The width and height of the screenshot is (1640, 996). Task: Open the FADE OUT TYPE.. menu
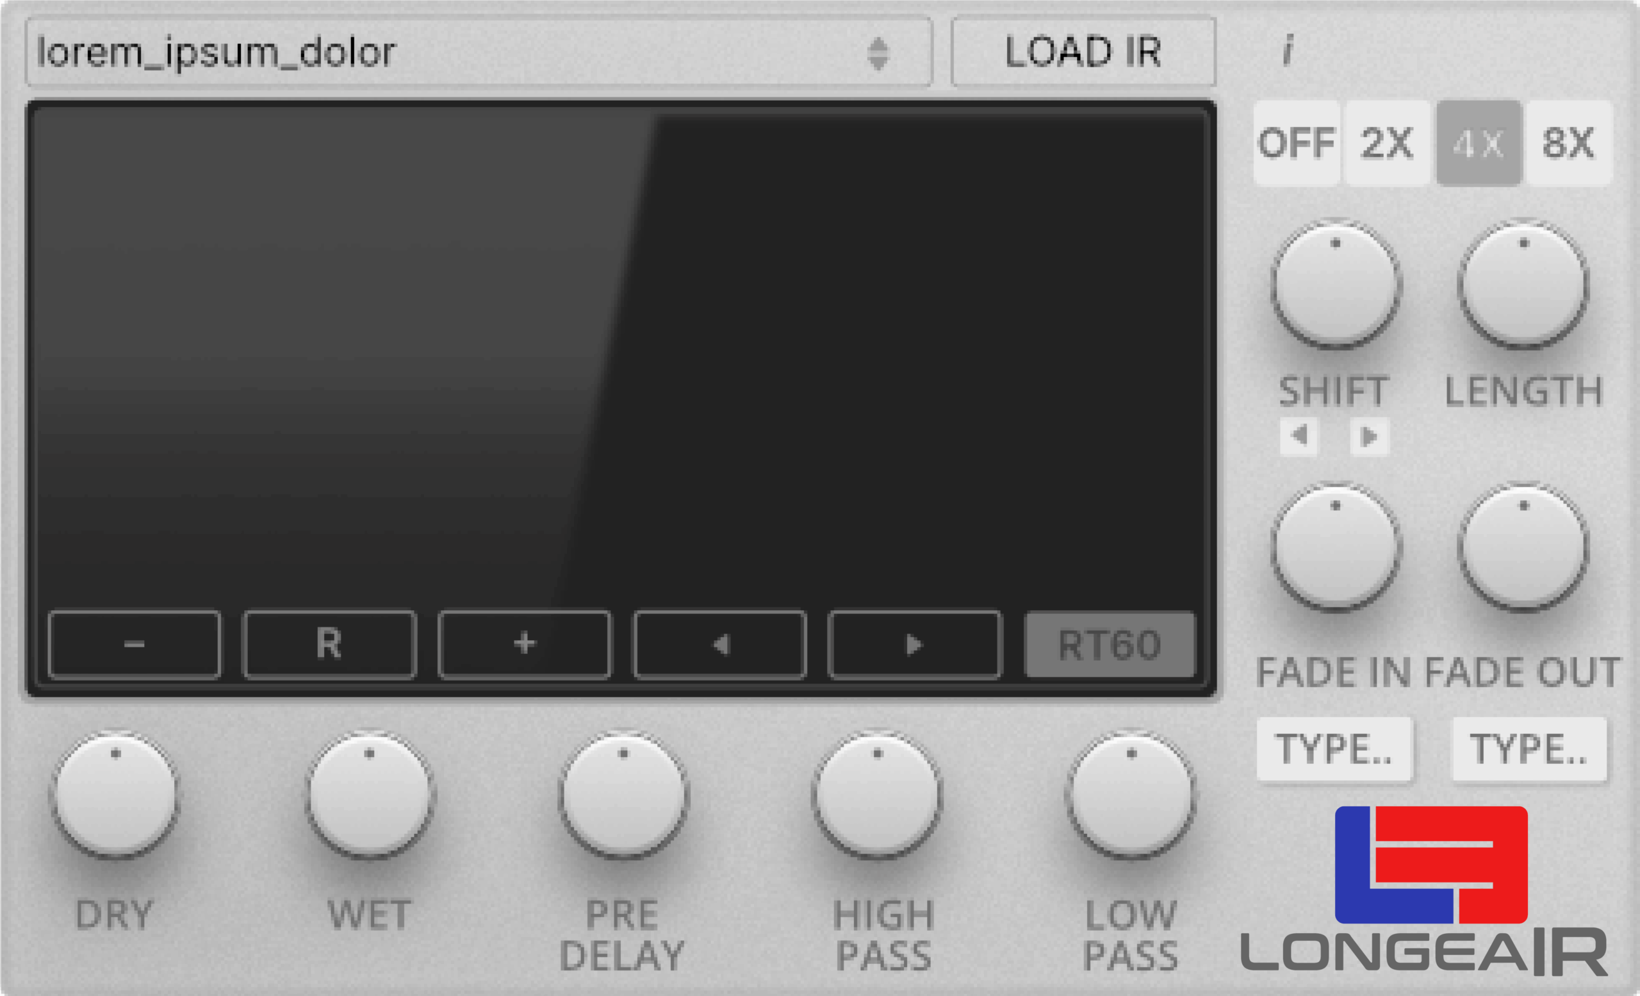[x=1529, y=749]
